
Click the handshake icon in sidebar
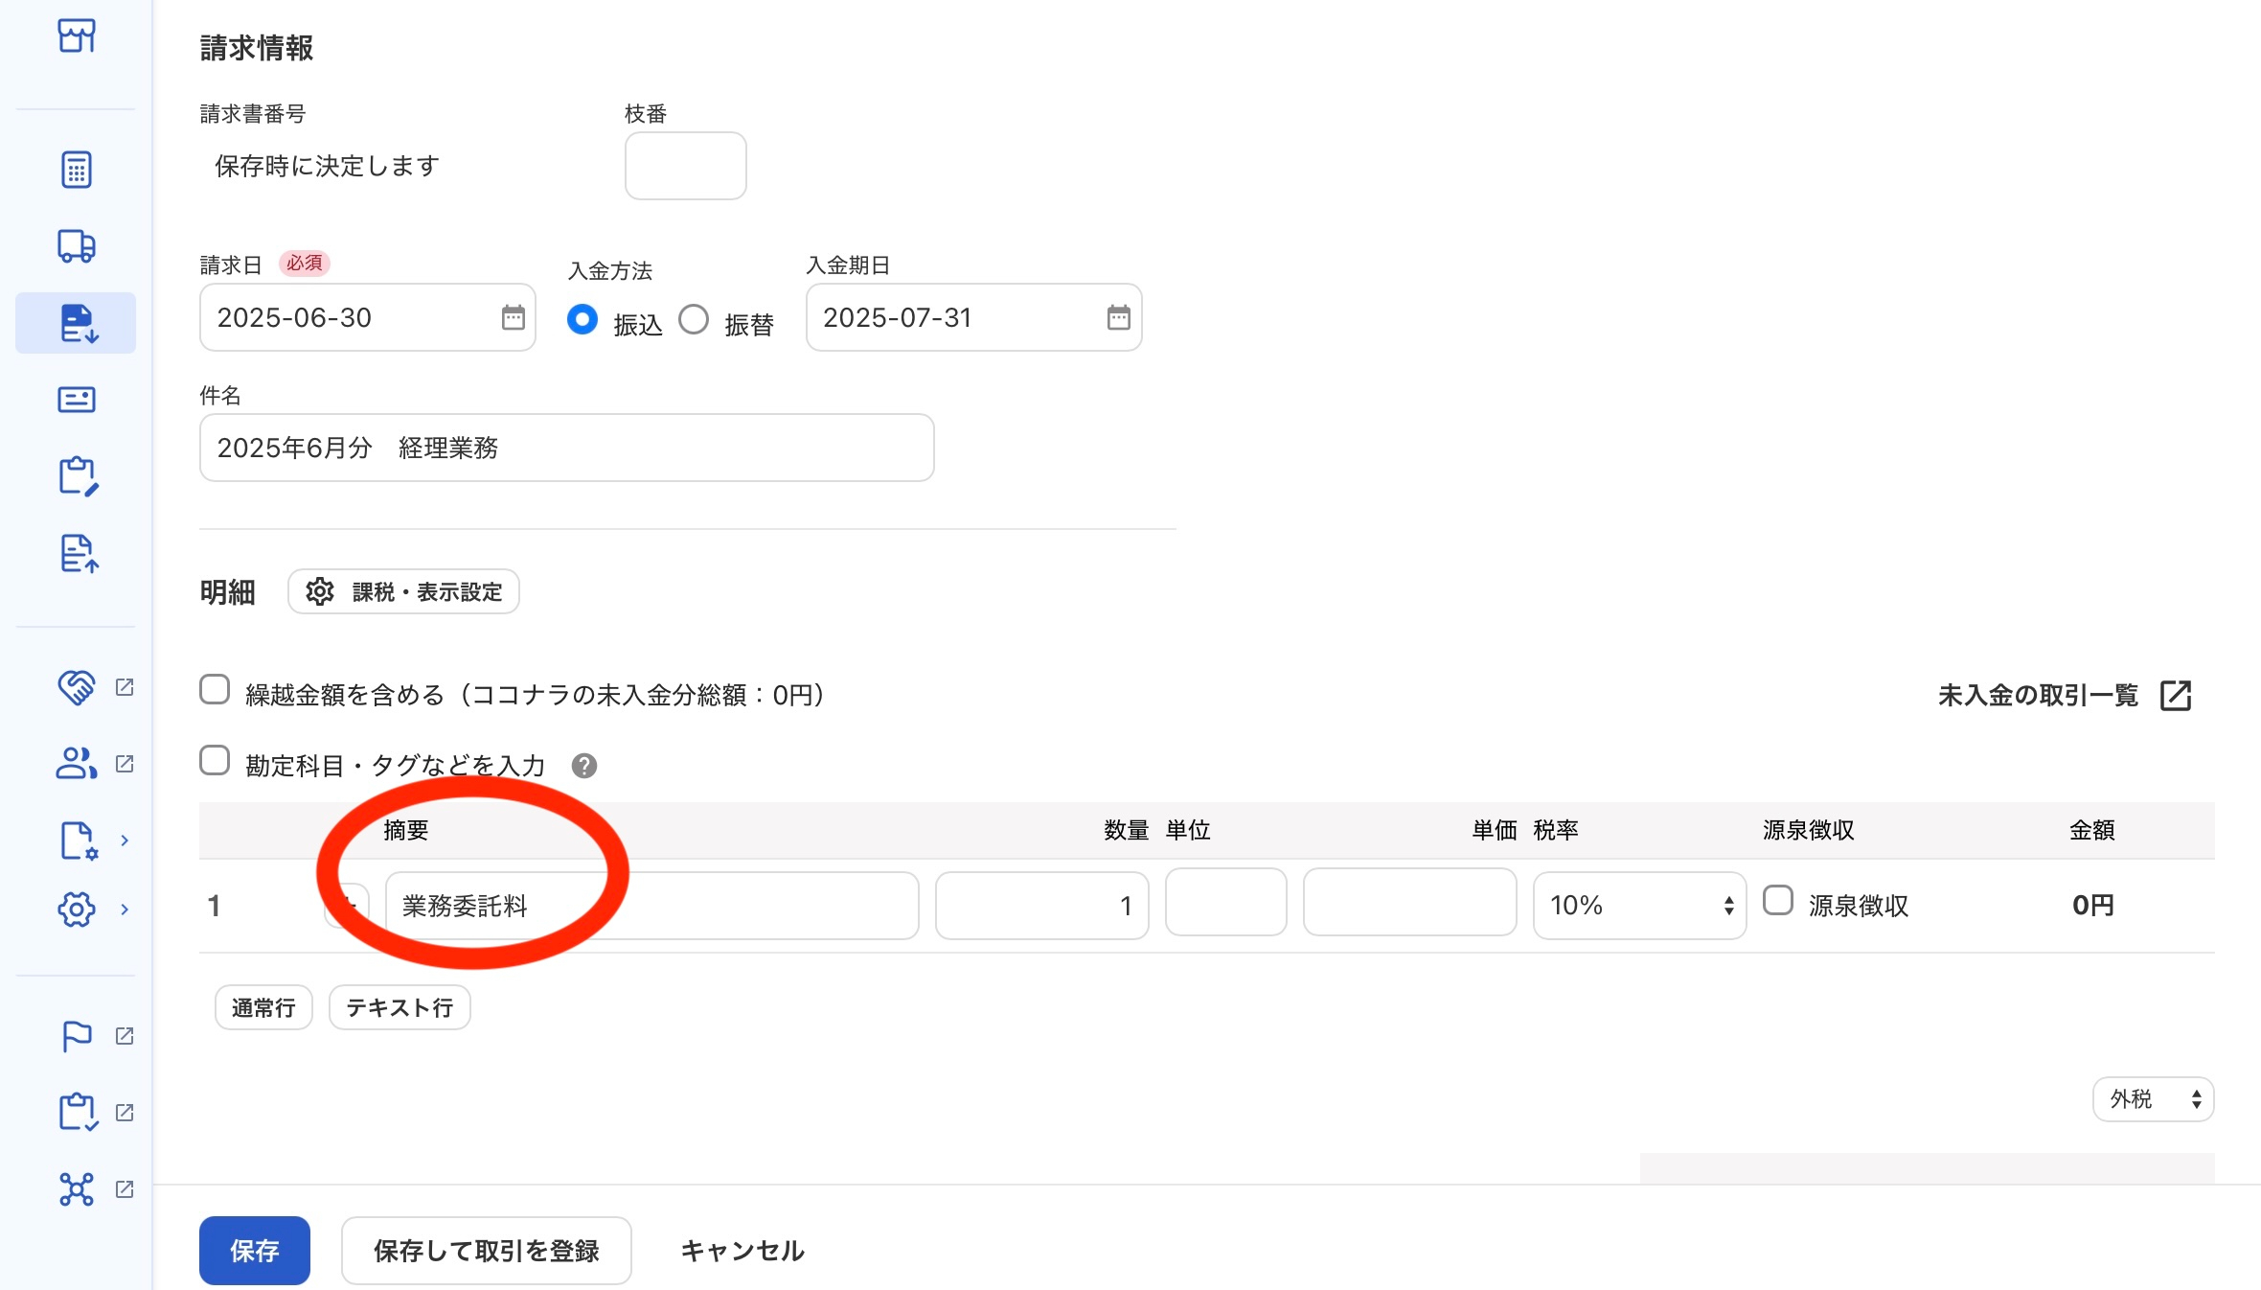coord(77,687)
